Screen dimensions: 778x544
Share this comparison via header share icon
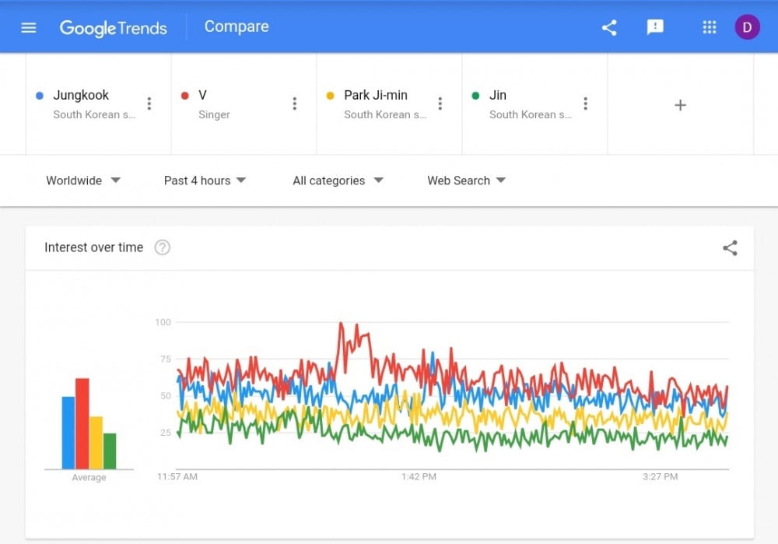pyautogui.click(x=609, y=28)
